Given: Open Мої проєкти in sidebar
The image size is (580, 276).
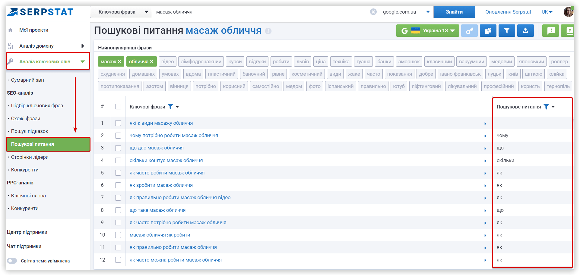Looking at the screenshot, I should (34, 30).
